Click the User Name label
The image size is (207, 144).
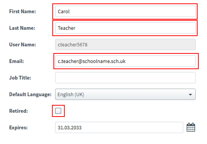(x=23, y=45)
